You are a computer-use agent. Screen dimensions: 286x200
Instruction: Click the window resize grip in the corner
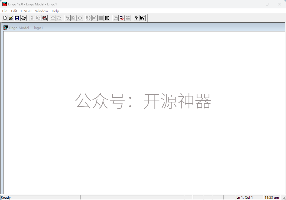284,198
